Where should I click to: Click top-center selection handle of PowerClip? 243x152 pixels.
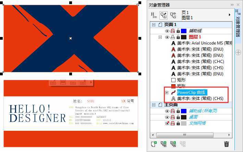point(71,3)
